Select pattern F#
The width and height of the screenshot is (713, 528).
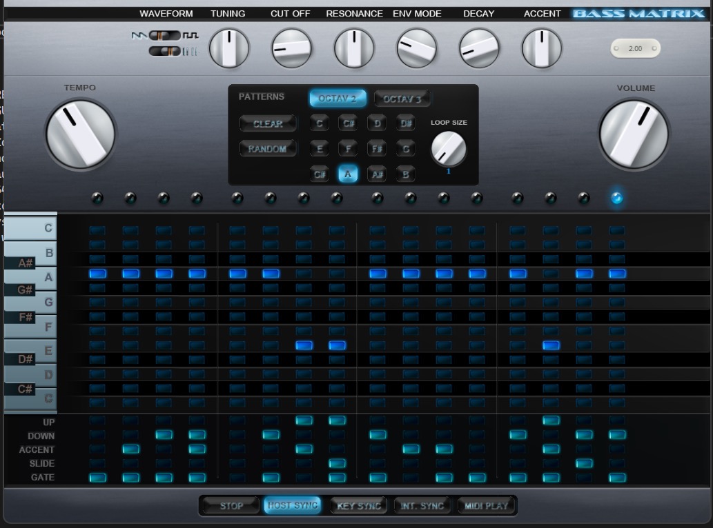(377, 148)
